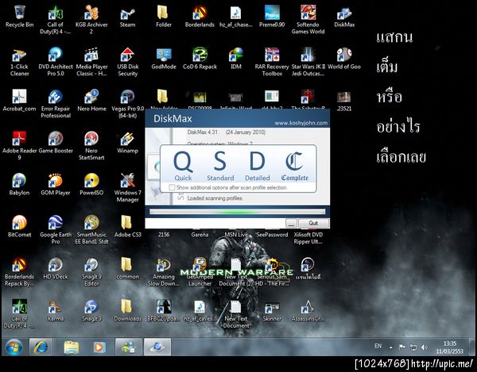Select the USB Disk Security icon
Screen dimensions: 477x372
(128, 62)
